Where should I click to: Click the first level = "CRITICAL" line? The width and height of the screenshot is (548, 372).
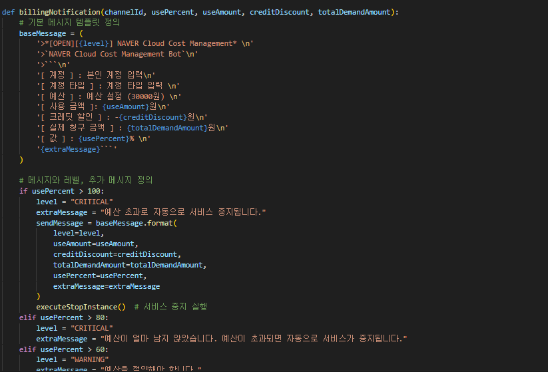[x=75, y=202]
